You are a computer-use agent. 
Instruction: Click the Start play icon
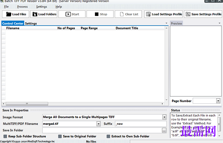[68, 14]
